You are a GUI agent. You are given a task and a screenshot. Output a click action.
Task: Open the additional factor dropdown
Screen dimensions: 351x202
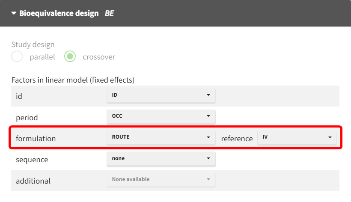click(161, 180)
